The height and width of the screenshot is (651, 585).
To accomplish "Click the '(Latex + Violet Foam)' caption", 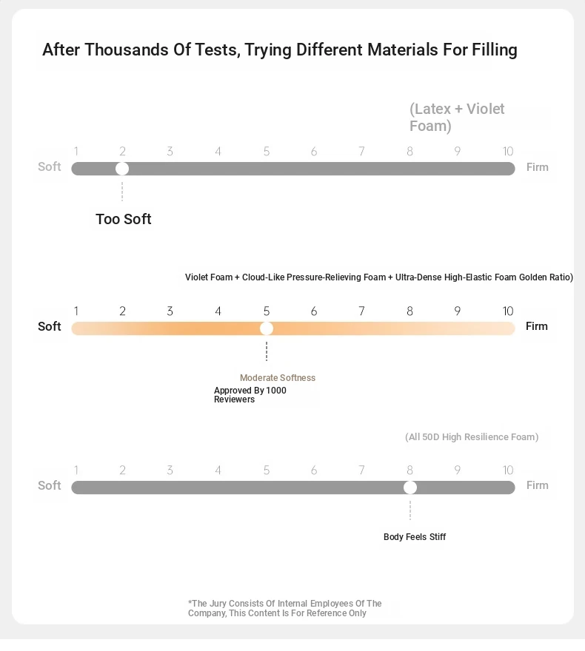I will (x=457, y=117).
